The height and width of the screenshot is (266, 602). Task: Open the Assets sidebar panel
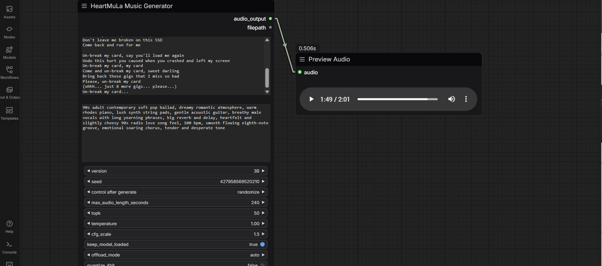9,12
